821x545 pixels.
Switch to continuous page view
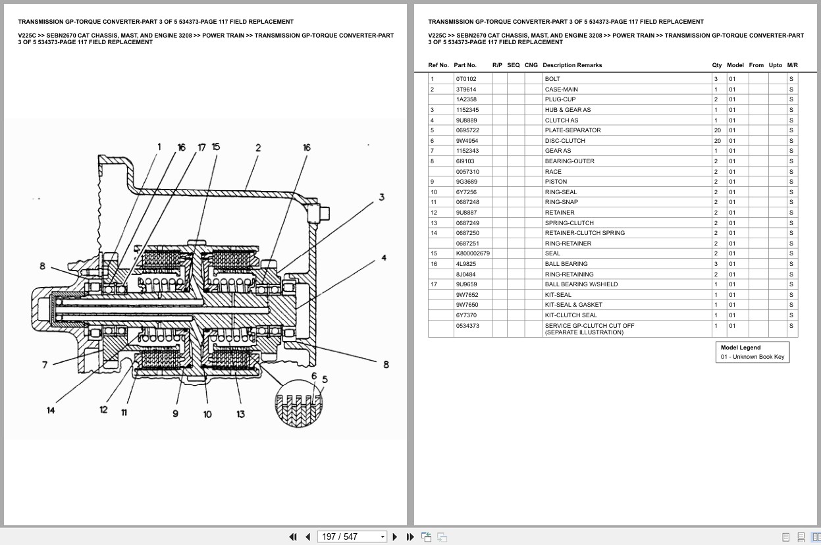pos(801,537)
